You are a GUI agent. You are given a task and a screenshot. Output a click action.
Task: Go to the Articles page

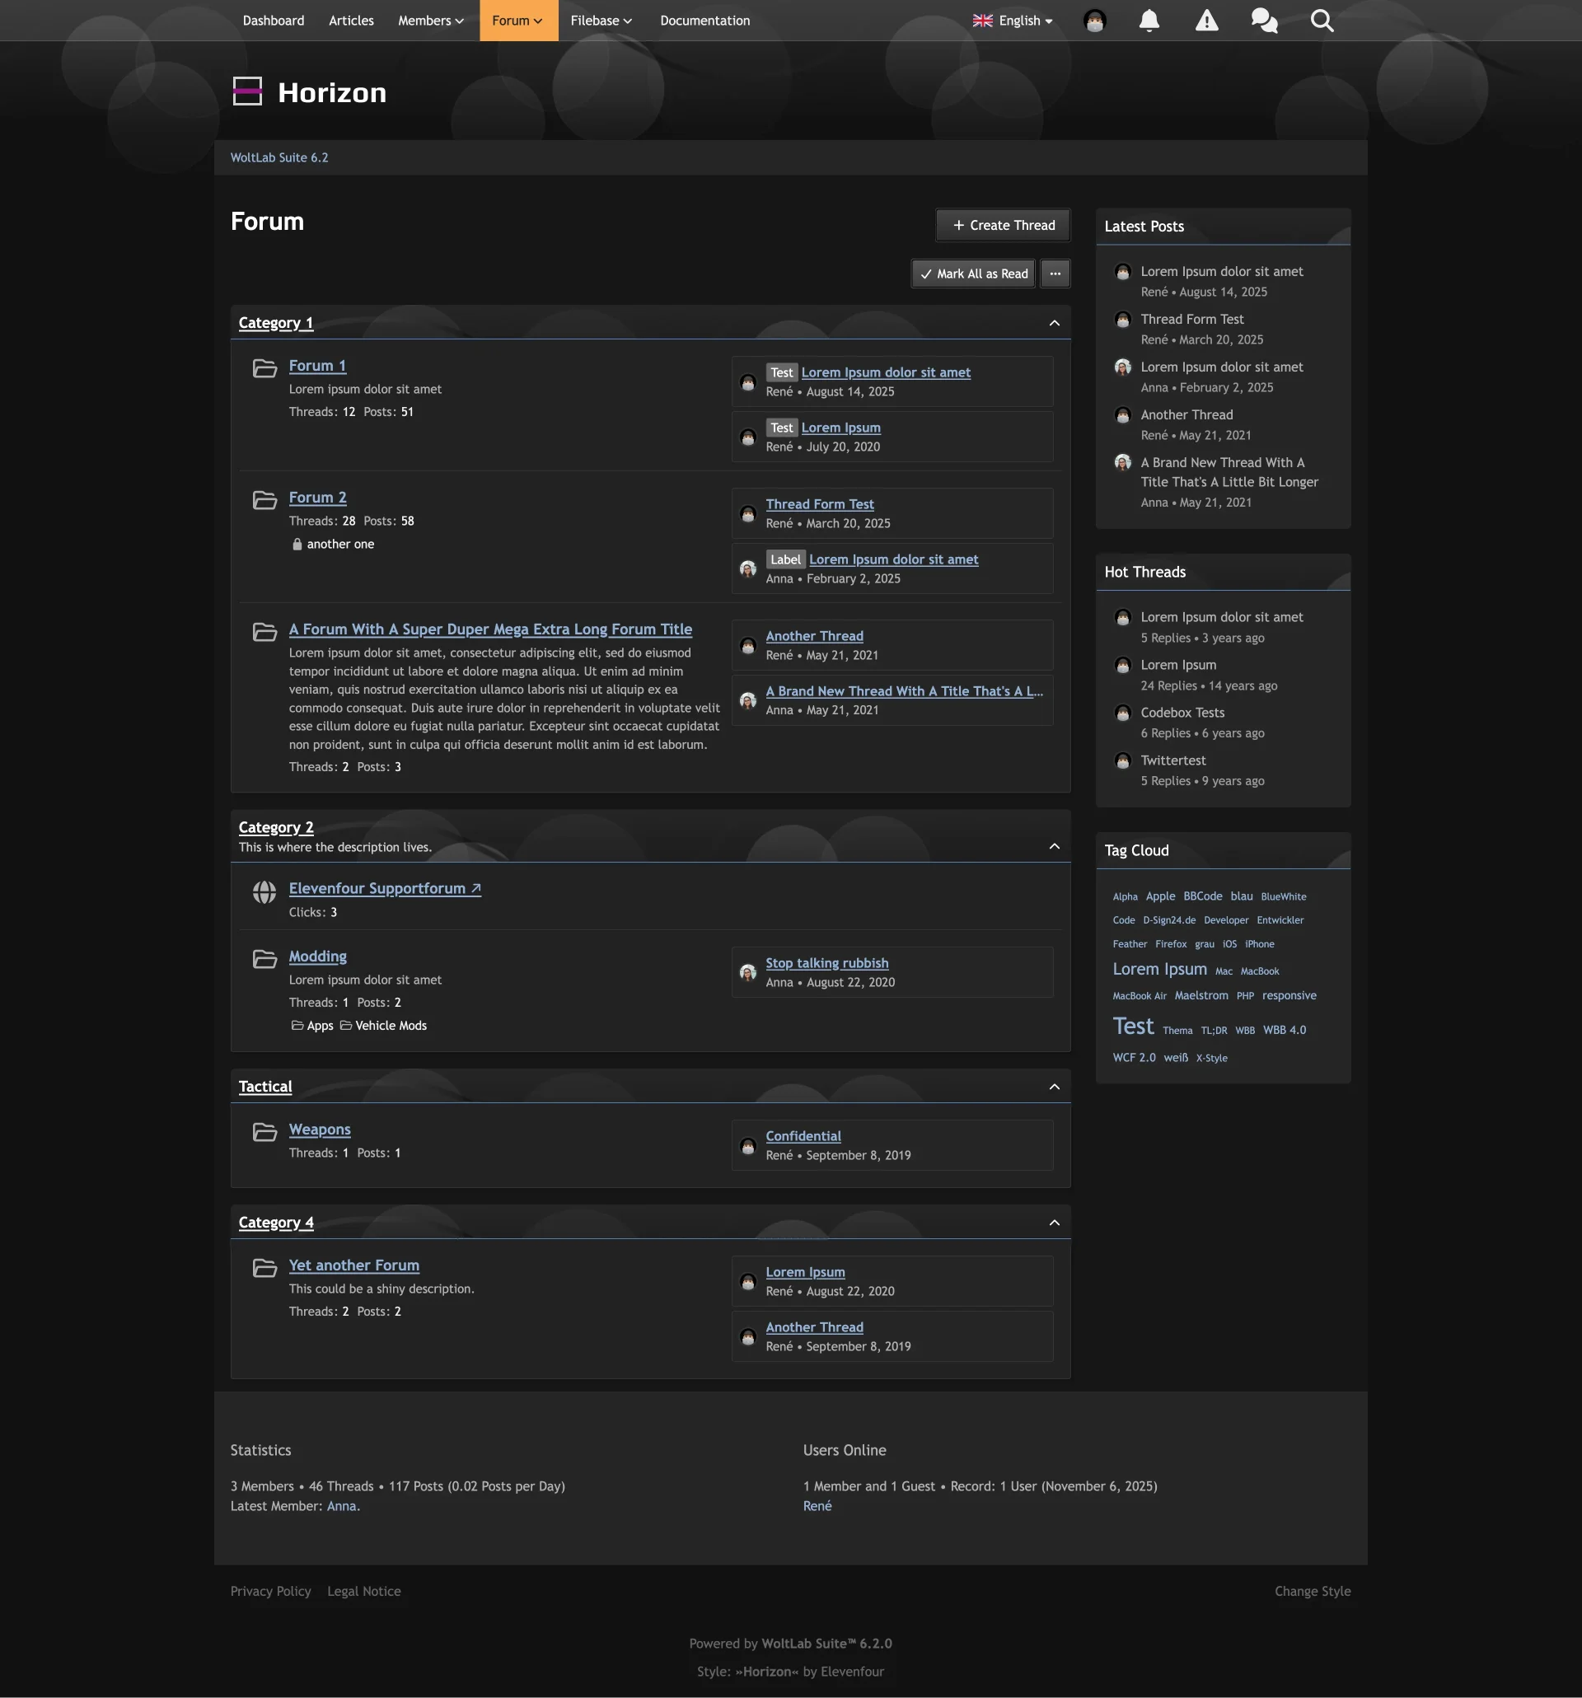tap(351, 21)
